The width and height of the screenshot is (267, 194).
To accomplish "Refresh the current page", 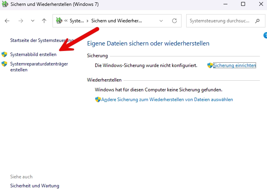I will (x=174, y=21).
